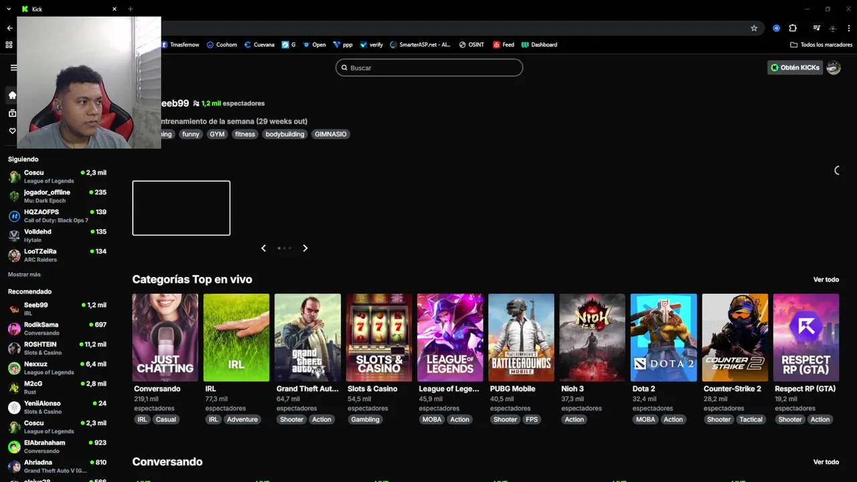
Task: Open the Browse icon in the sidebar
Action: click(x=12, y=113)
